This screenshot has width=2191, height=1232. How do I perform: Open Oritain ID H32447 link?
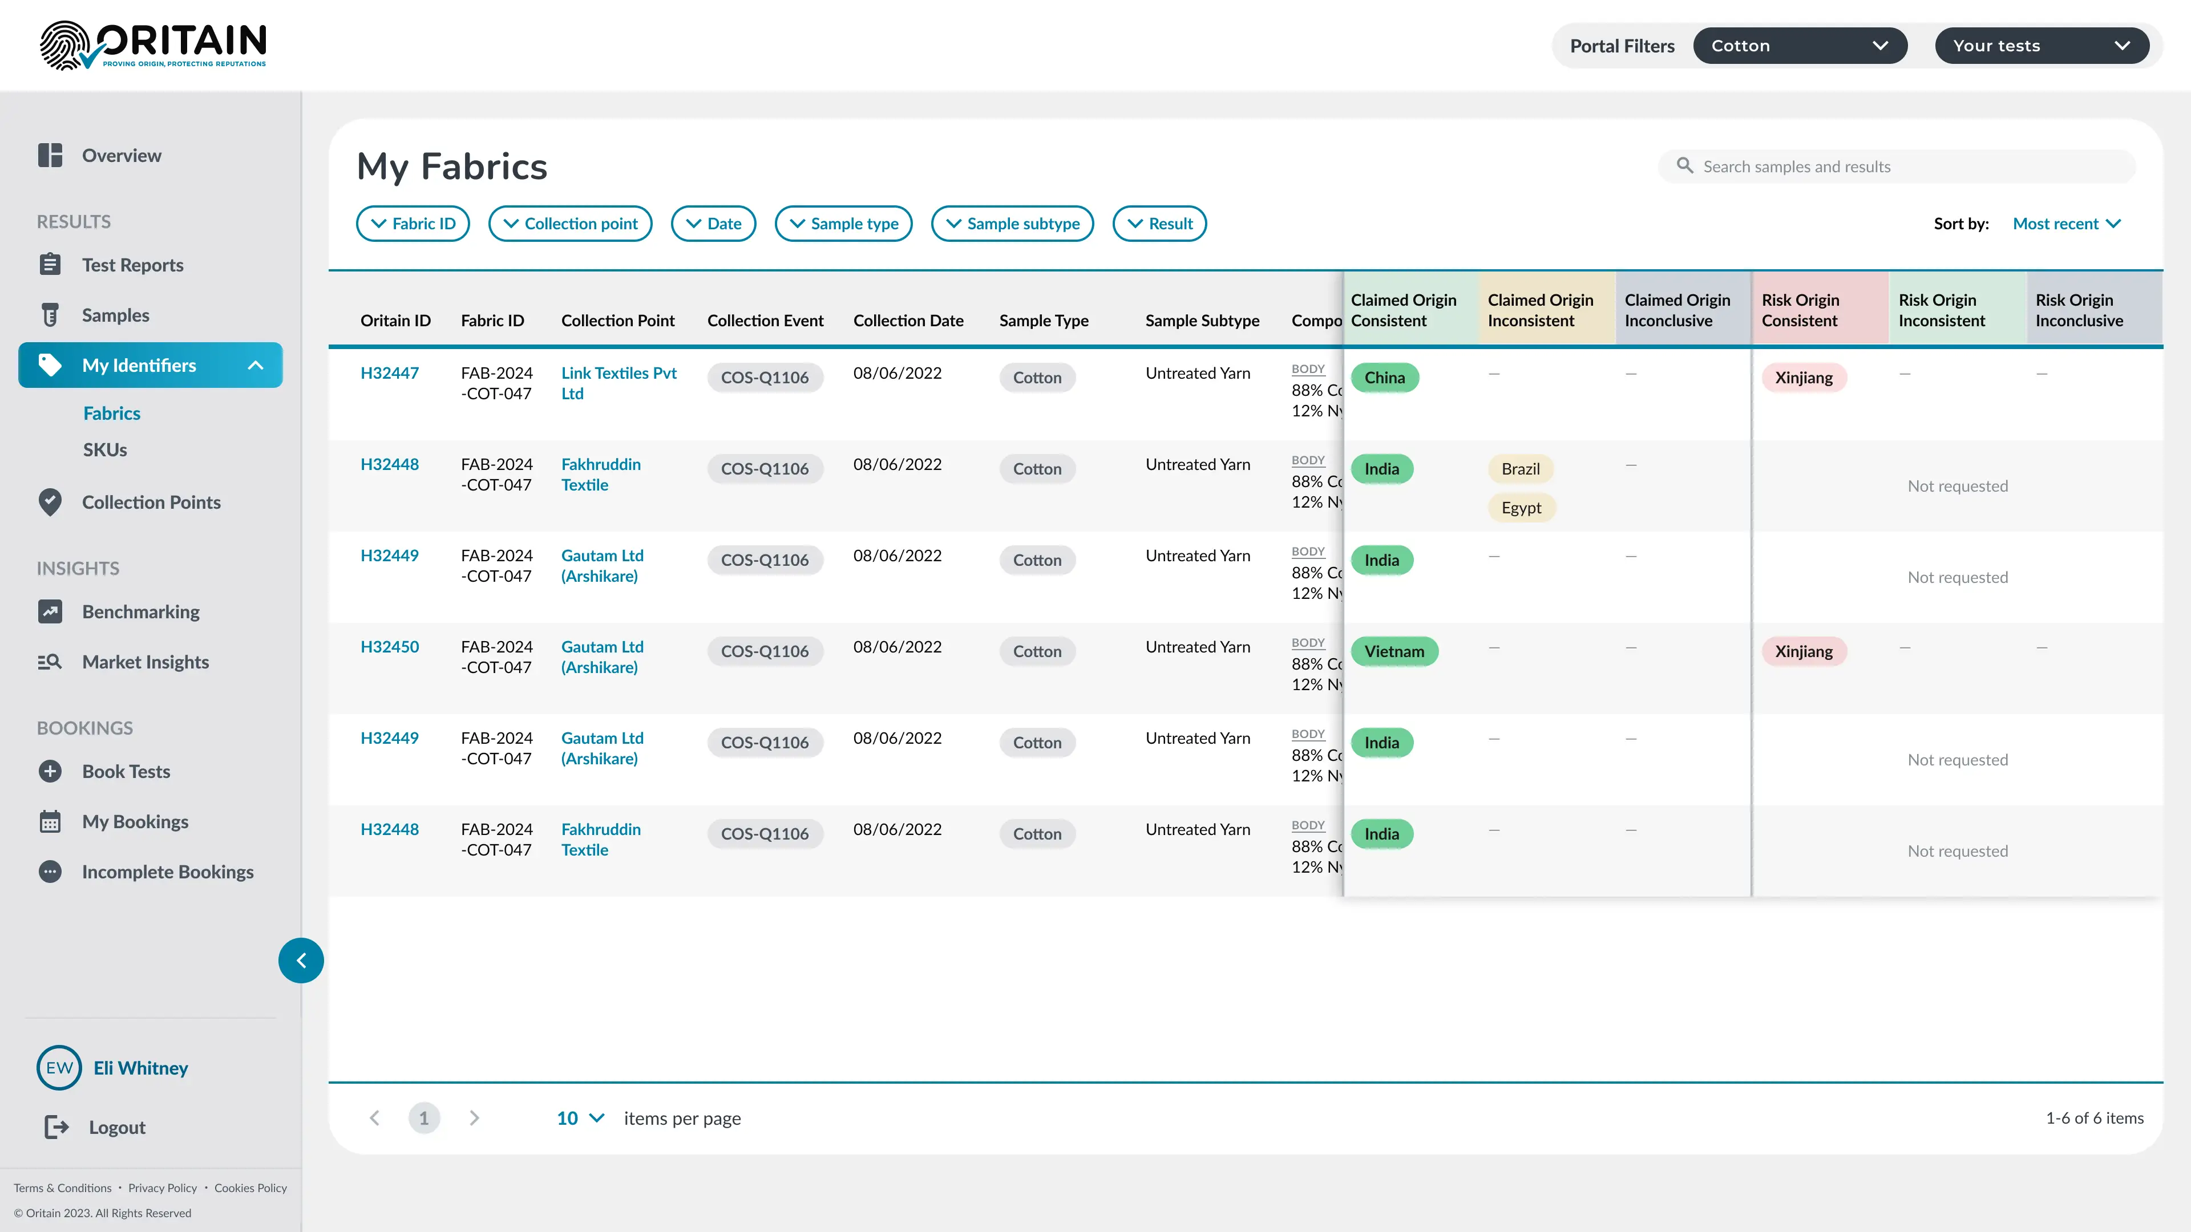[390, 372]
